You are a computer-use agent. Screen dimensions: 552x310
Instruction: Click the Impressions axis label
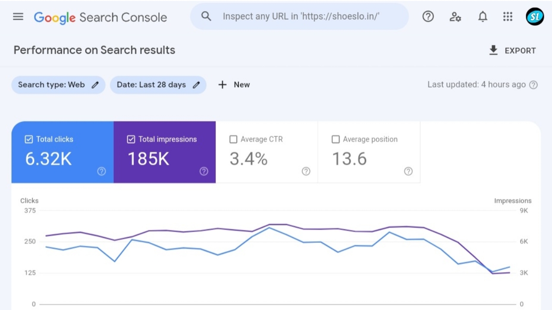(513, 201)
